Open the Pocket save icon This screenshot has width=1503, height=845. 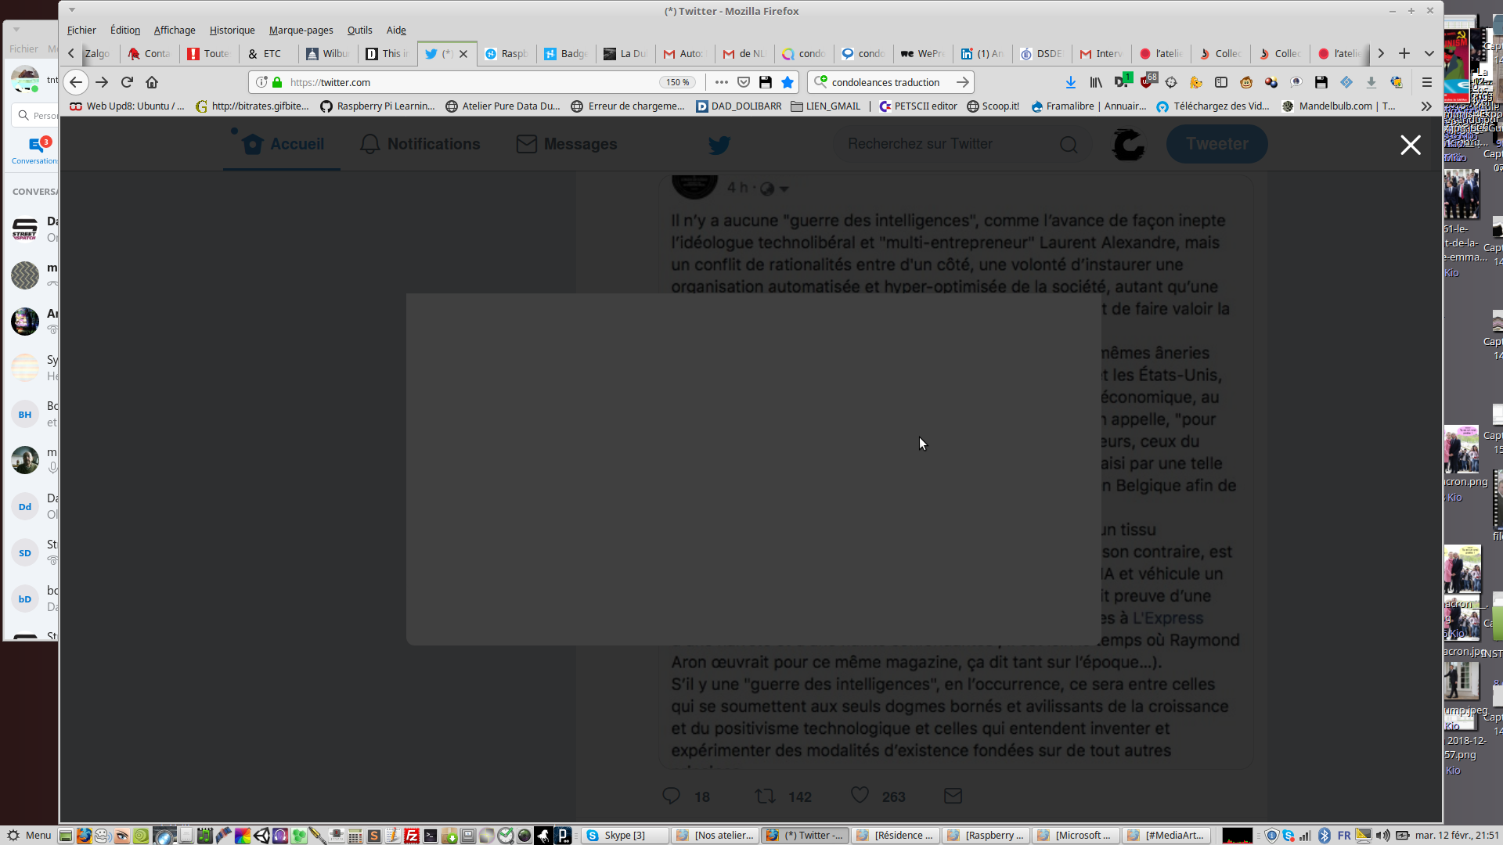point(744,82)
